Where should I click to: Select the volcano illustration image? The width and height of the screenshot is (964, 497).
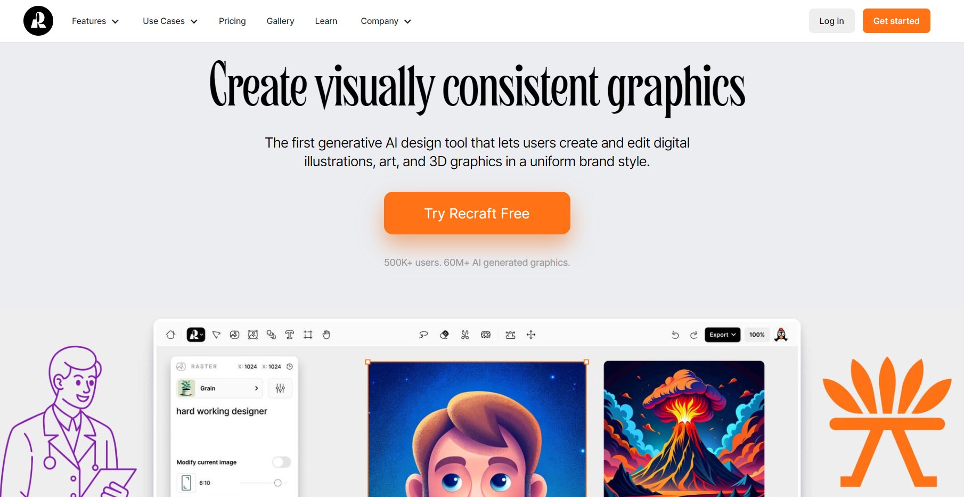(684, 429)
